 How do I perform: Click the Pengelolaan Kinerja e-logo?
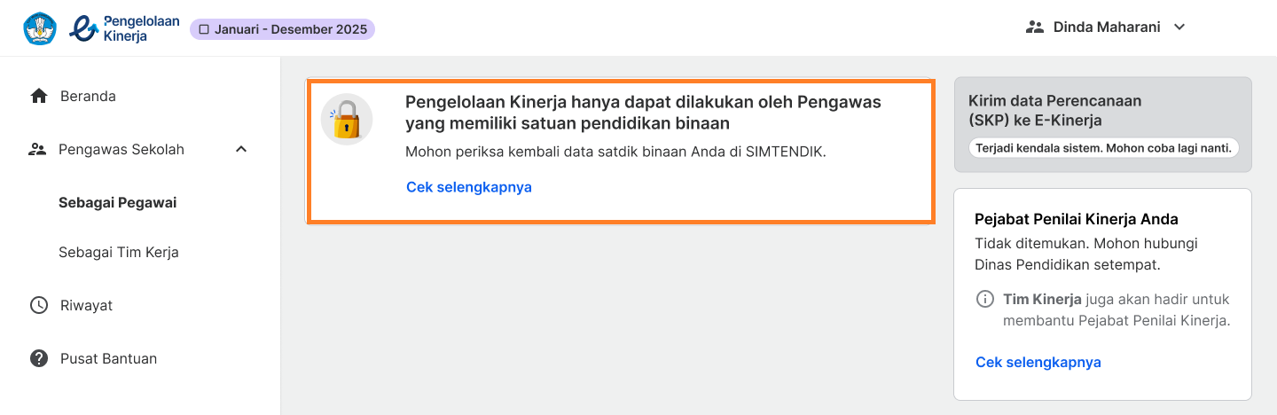point(86,28)
